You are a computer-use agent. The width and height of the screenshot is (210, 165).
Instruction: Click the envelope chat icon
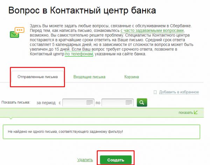(17, 33)
